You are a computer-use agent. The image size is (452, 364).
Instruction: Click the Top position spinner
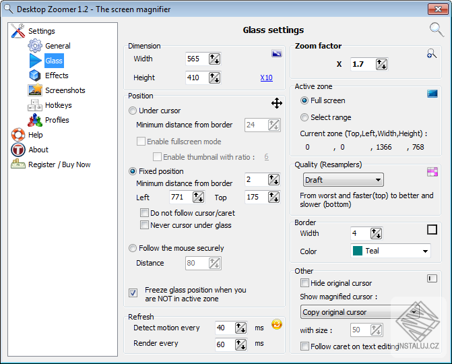pos(273,198)
